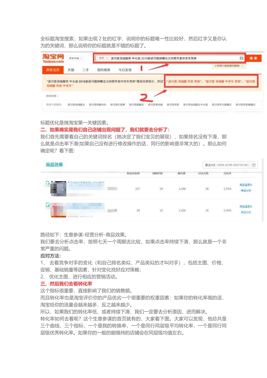
Task: Click the 点击次数 column header
Action: pyautogui.click(x=203, y=173)
